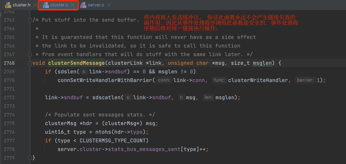Click the CLUSTERMSG_TYPE_COUNT constant
The image size is (346, 164).
pos(113,140)
